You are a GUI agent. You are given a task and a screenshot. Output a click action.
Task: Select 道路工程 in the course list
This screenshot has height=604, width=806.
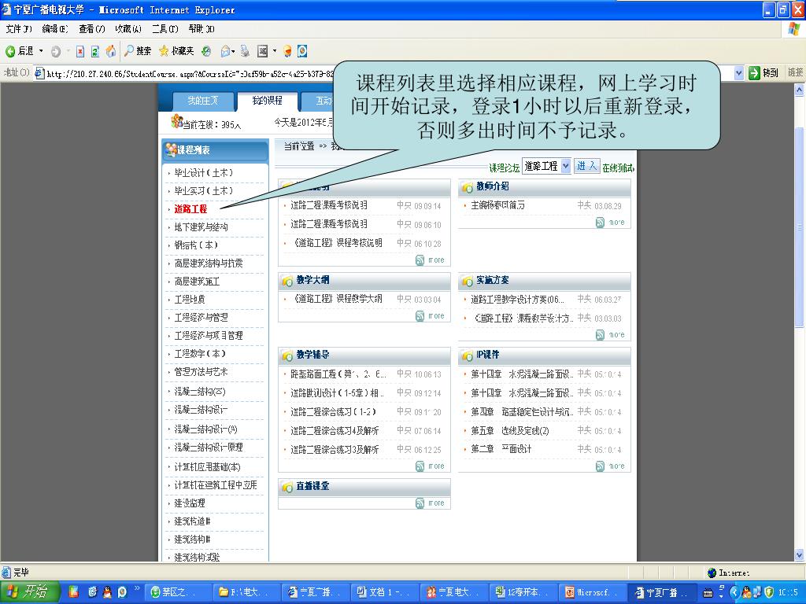coord(190,209)
